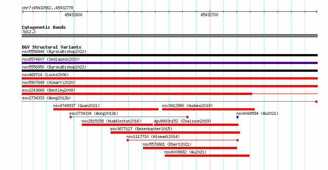Image resolution: width=328 pixels, height=170 pixels.
Task: Click the Cytogenetic Bands track title
Action: (x=44, y=27)
